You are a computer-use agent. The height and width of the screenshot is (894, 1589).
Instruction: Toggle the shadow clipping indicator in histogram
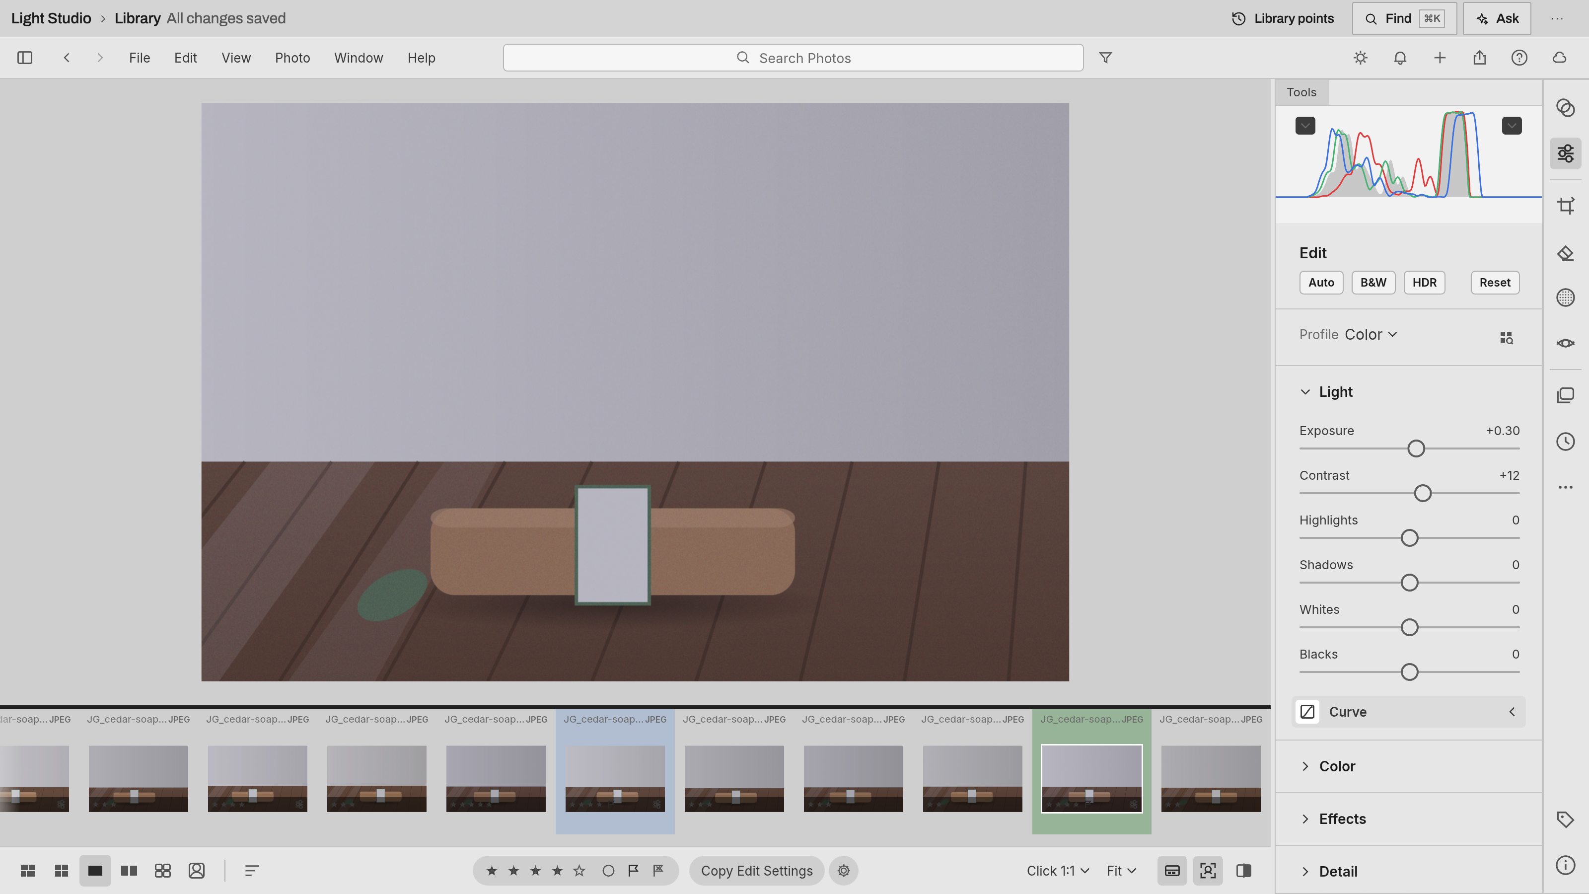pos(1305,126)
